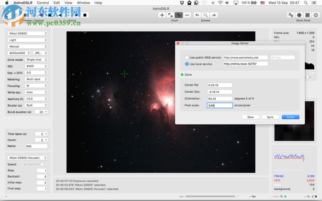Click the Slew button

pos(250,117)
